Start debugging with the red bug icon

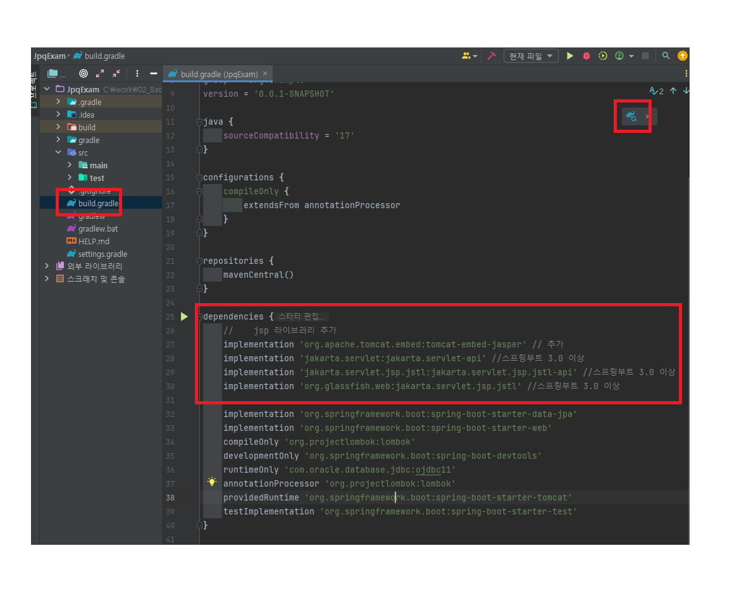(586, 56)
